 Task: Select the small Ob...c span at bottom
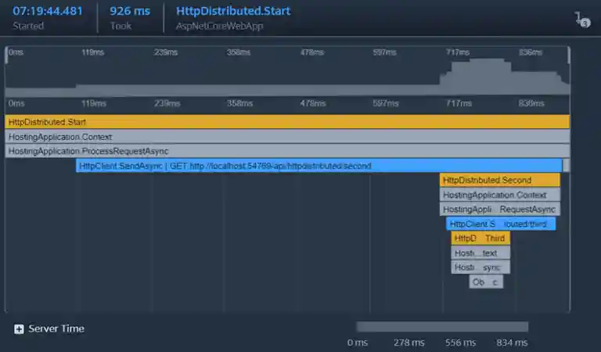point(485,282)
